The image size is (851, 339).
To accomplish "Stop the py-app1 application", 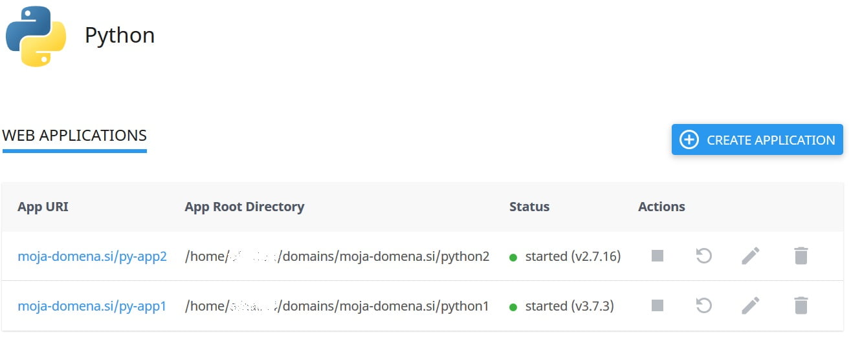I will (x=658, y=305).
